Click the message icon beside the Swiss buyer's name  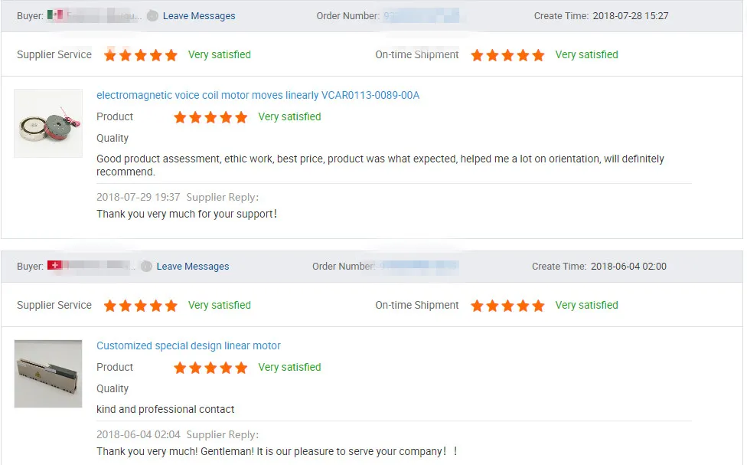[x=146, y=266]
